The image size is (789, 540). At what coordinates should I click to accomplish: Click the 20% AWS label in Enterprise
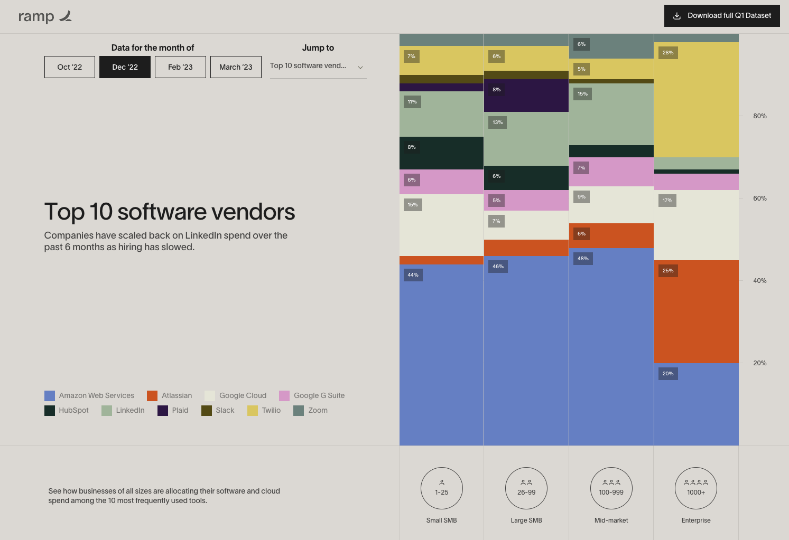(x=668, y=374)
